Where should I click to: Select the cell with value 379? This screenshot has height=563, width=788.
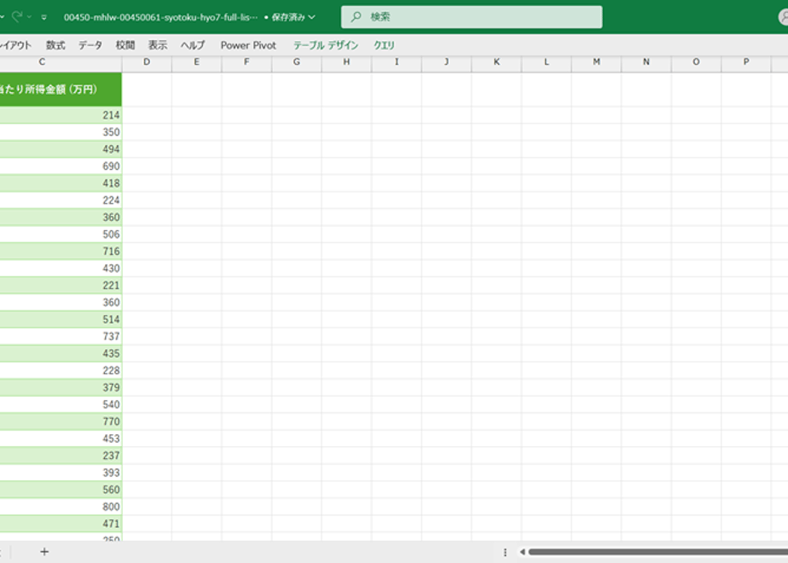[x=61, y=387]
